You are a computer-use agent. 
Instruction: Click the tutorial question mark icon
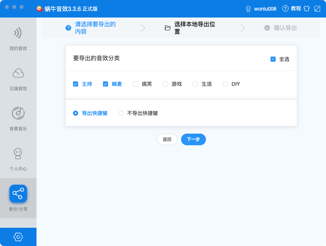pos(285,8)
